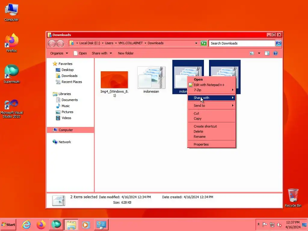
Task: Click the Action Center flag icon
Action: 265,224
